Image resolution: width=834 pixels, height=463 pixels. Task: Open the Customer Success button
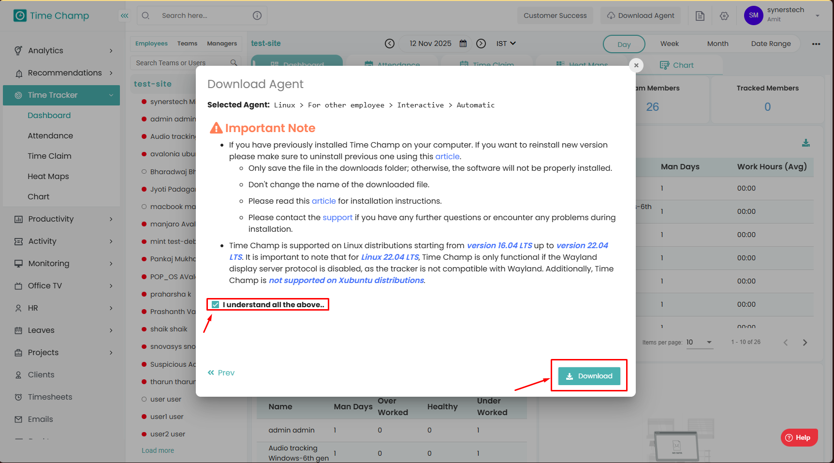pos(555,15)
